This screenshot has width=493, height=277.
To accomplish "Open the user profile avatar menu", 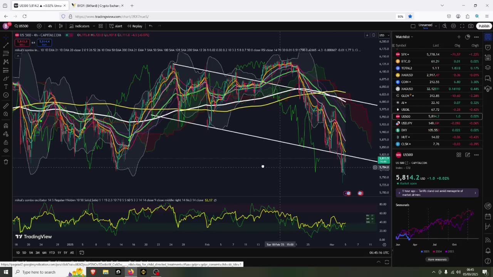I will pos(6,26).
